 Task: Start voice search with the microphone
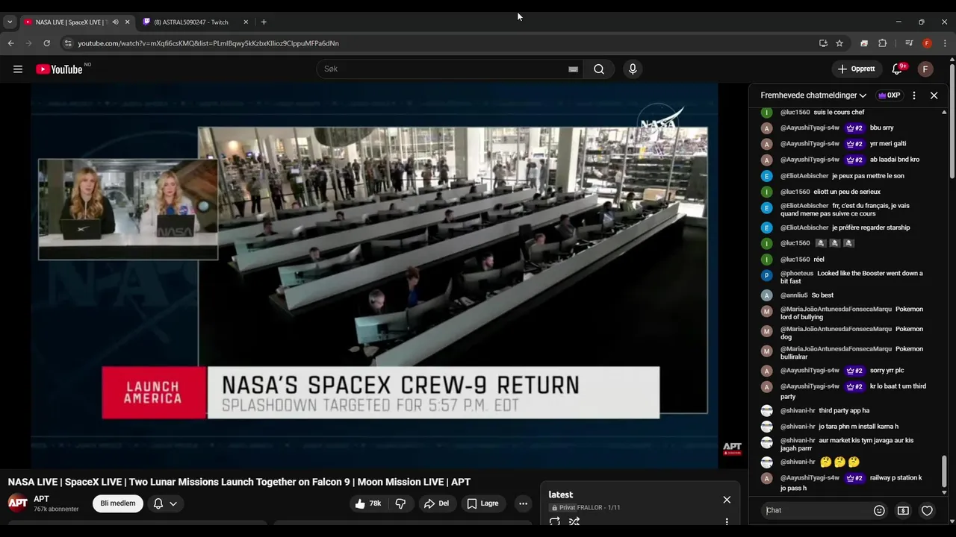pyautogui.click(x=633, y=69)
